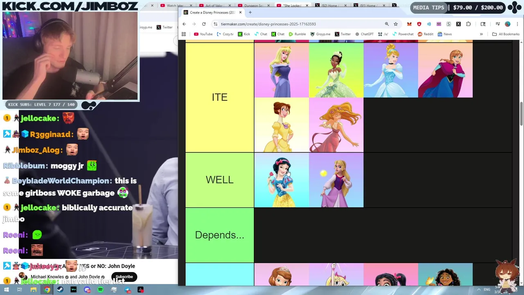The image size is (524, 295).
Task: Open the Kick bookmark
Action: 244,34
